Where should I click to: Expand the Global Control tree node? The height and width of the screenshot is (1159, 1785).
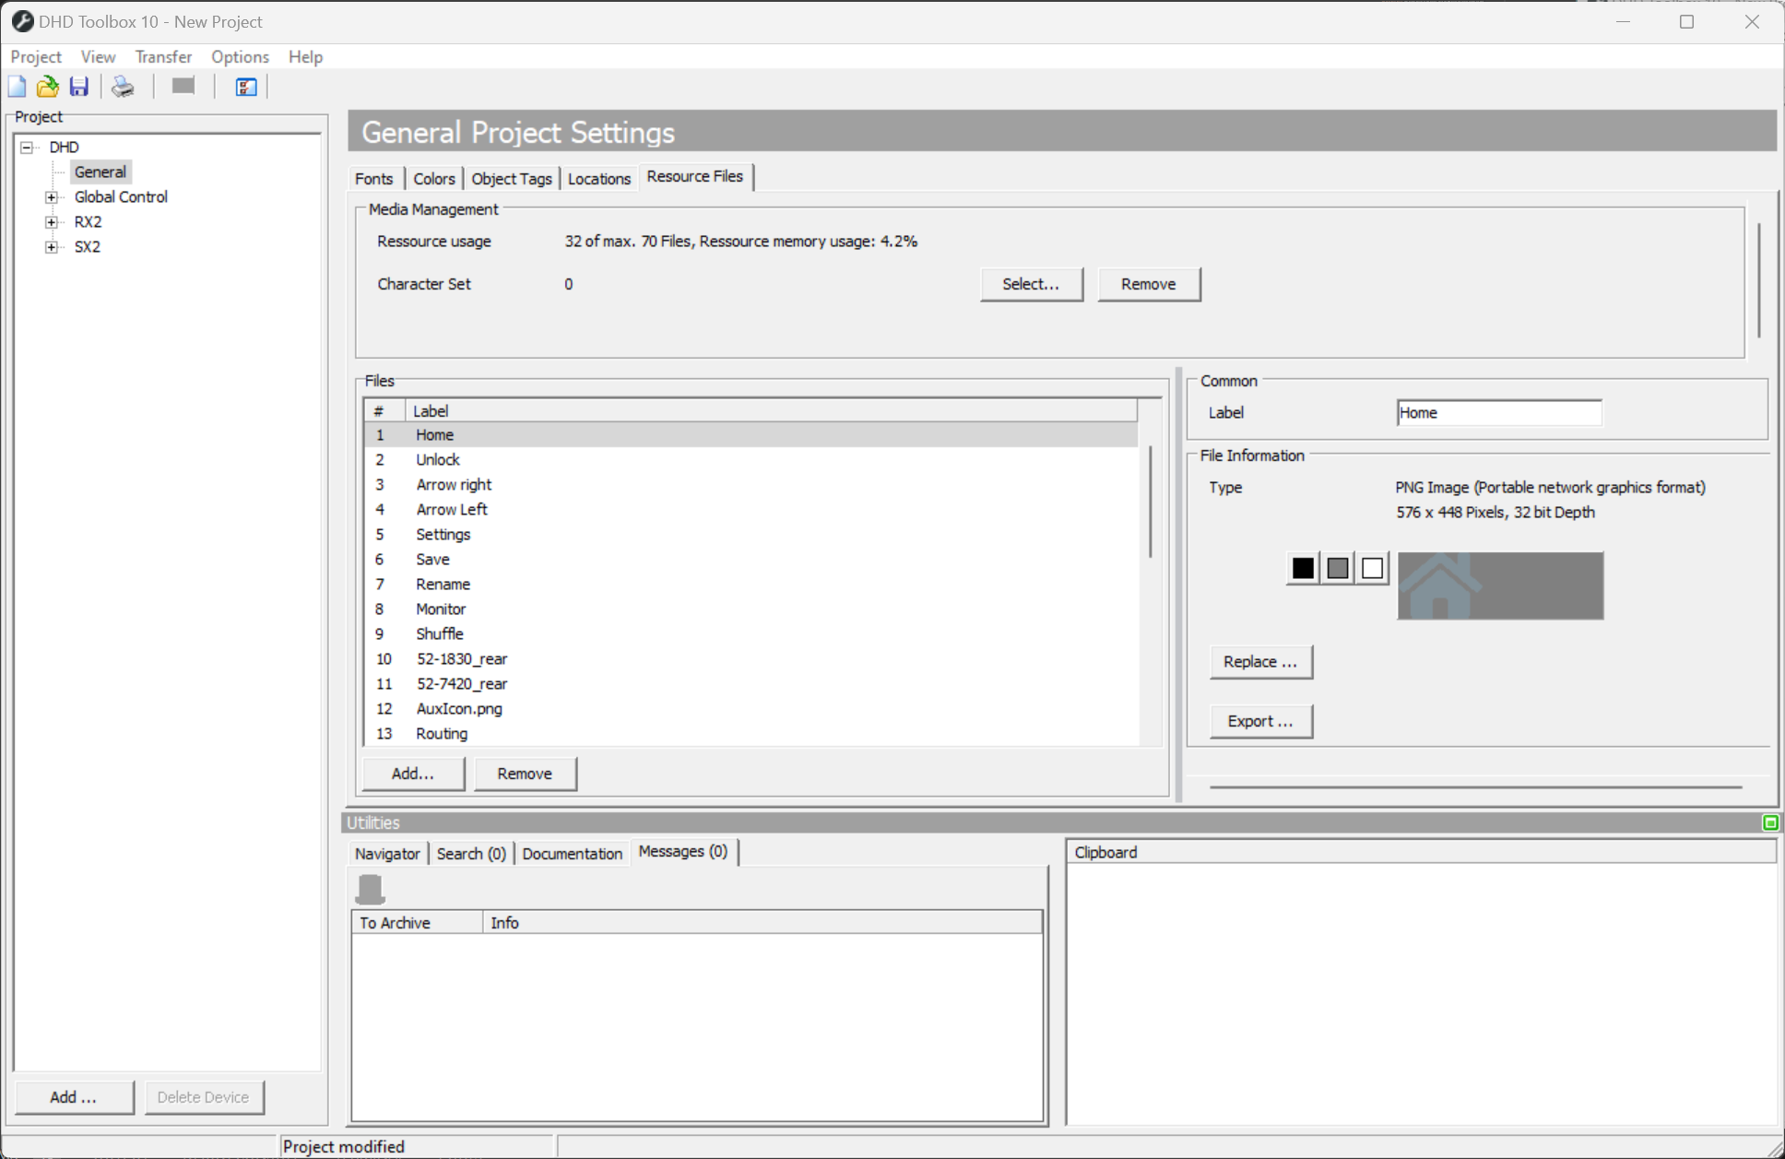coord(52,196)
